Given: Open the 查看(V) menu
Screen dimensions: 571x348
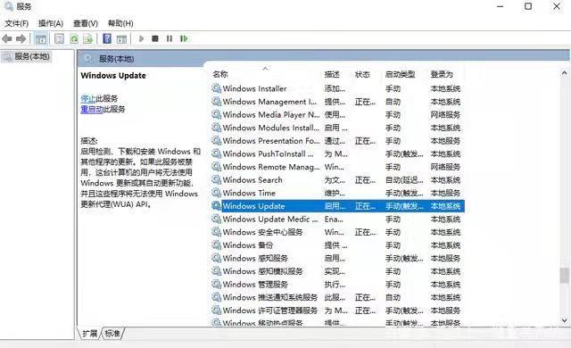Looking at the screenshot, I should click(x=86, y=23).
